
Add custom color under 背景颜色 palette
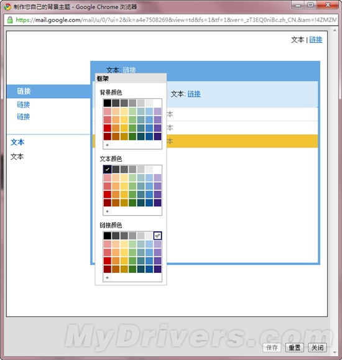tap(107, 145)
